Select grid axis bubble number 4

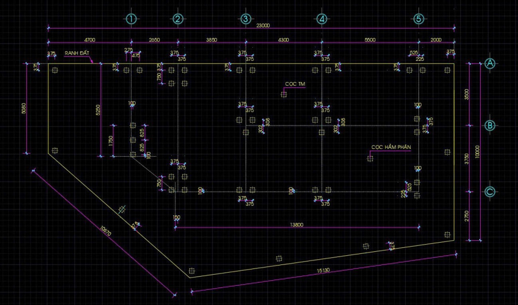(x=322, y=19)
